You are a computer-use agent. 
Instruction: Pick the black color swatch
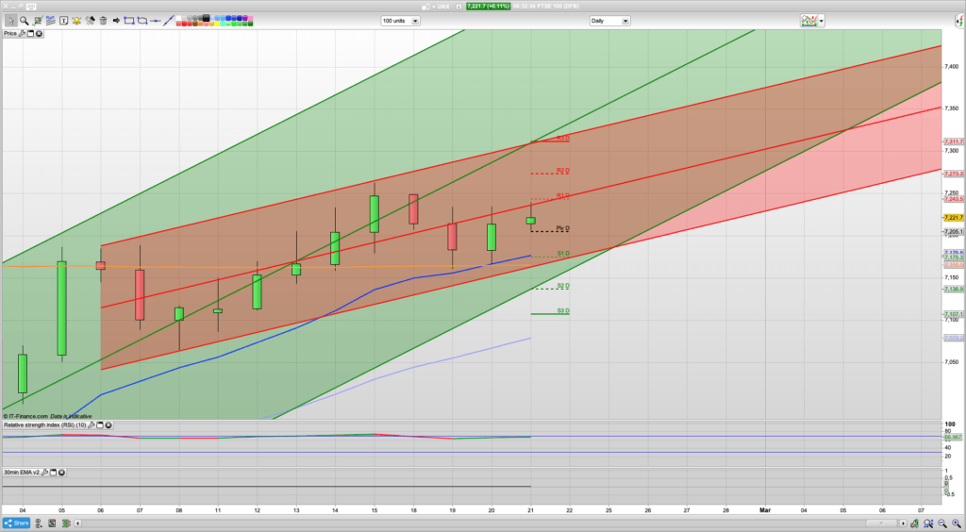(206, 17)
